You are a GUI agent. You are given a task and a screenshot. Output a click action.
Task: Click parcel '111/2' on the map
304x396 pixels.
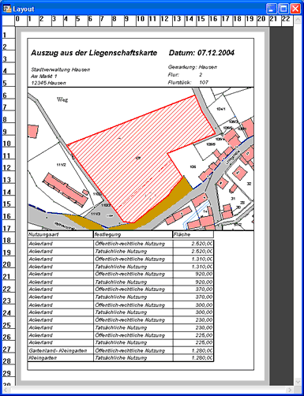(x=61, y=165)
